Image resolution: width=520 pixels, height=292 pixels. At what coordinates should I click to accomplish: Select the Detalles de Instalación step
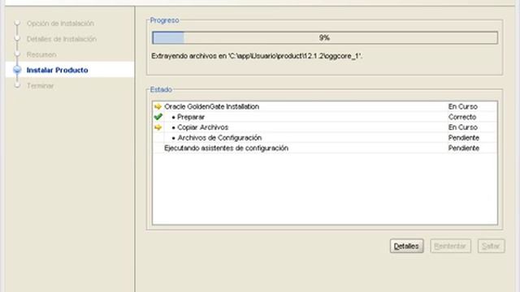62,39
